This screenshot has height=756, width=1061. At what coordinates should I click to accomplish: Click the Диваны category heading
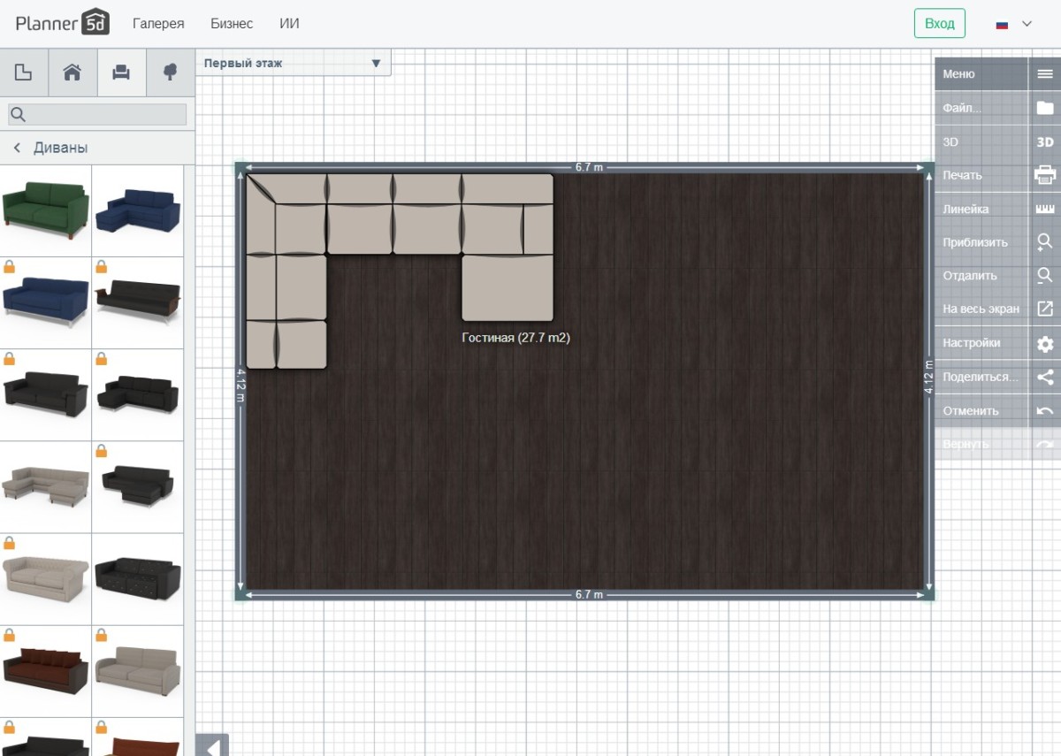(x=60, y=148)
